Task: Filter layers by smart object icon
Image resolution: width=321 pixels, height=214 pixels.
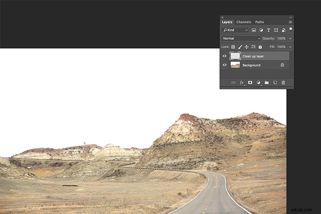Action: click(x=283, y=30)
